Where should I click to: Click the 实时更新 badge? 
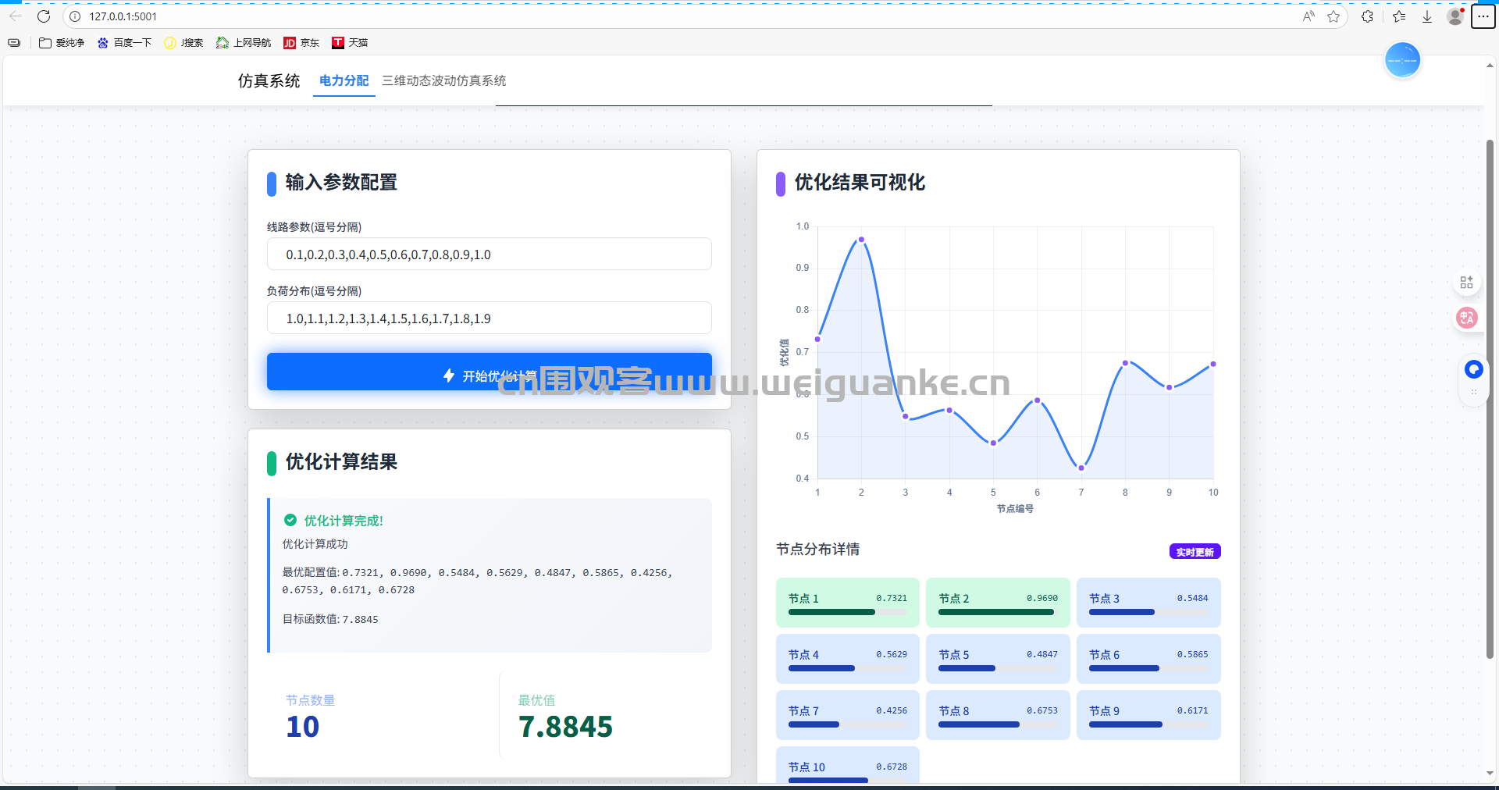(1195, 552)
